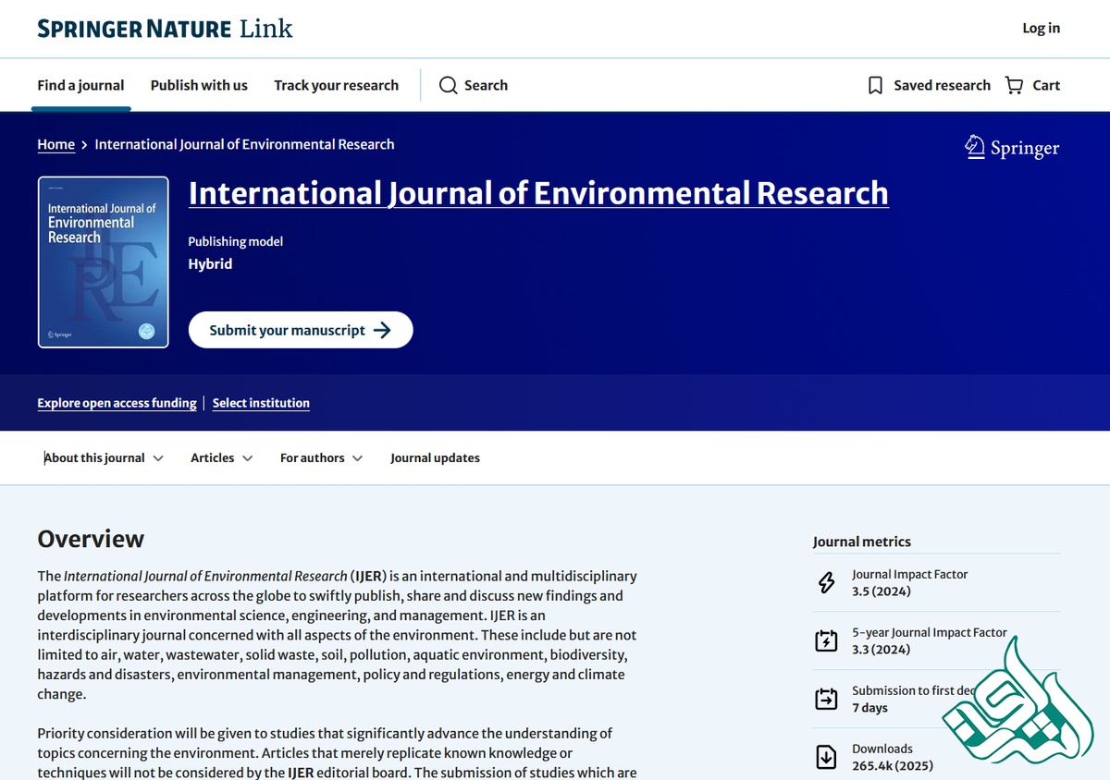Click the Submission to first decision calendar icon

pyautogui.click(x=825, y=699)
